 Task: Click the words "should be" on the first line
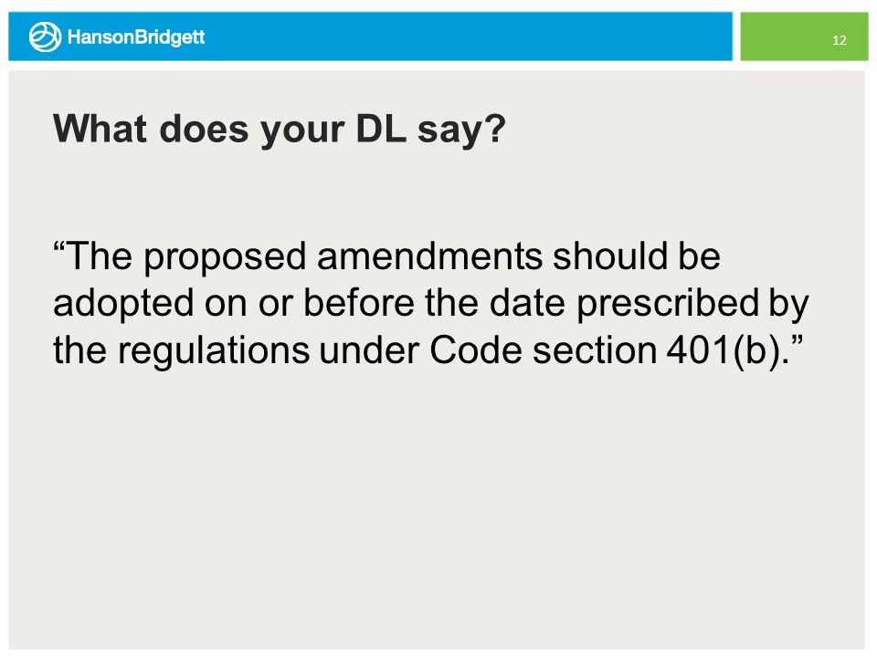(637, 255)
